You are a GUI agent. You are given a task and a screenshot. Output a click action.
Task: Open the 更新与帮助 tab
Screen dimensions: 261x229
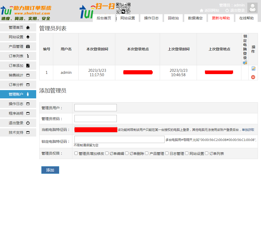[221, 18]
